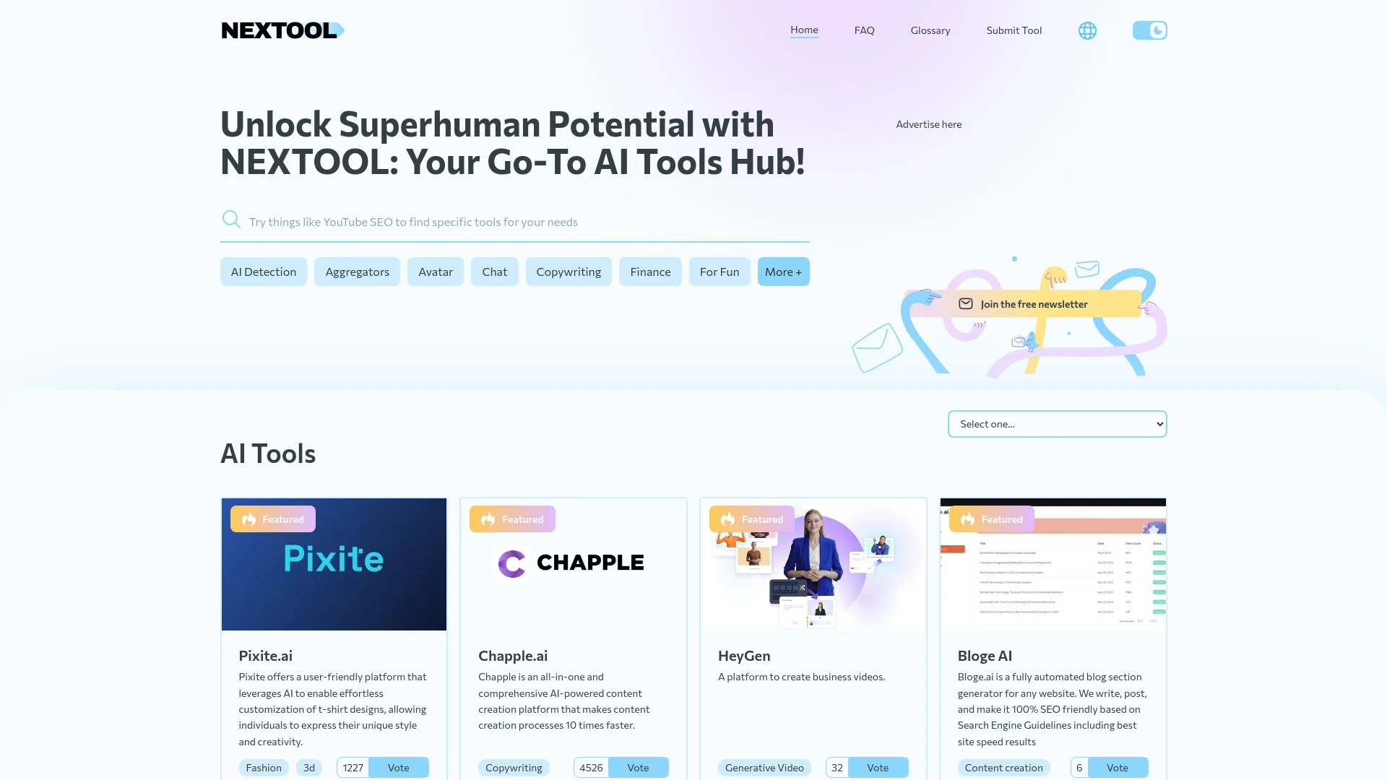Click the fire icon on HeyGen card

pyautogui.click(x=727, y=518)
